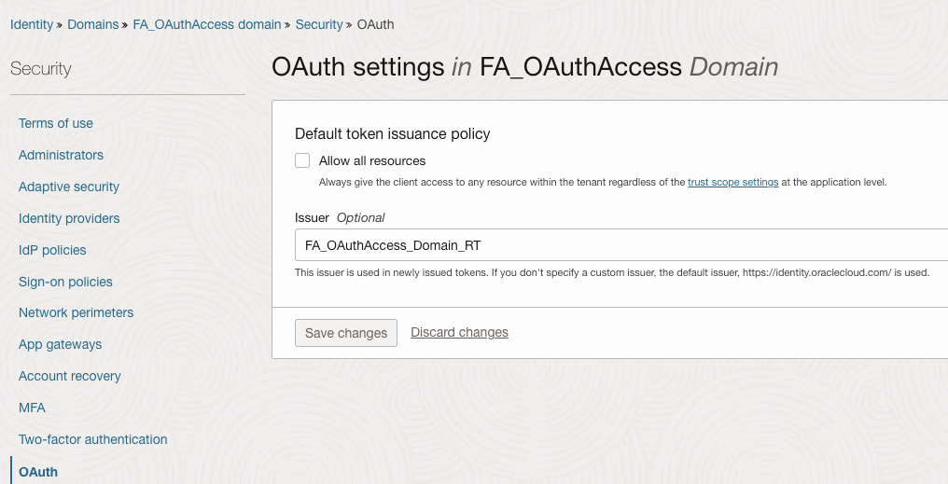Select IdP policies in sidebar
Viewport: 948px width, 484px height.
coord(52,250)
